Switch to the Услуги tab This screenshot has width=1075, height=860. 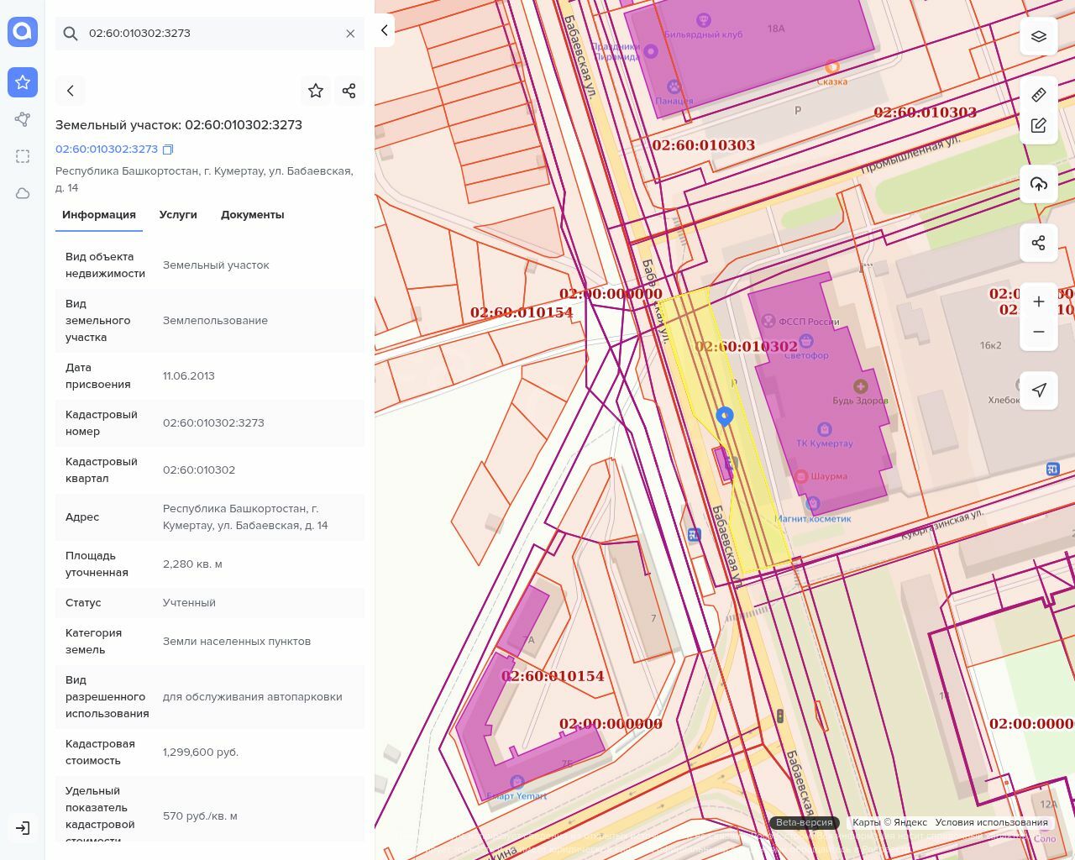click(x=178, y=215)
